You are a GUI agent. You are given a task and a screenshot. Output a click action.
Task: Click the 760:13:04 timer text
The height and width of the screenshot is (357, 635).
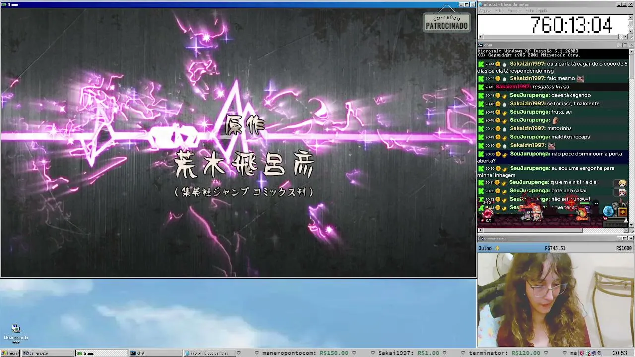571,25
